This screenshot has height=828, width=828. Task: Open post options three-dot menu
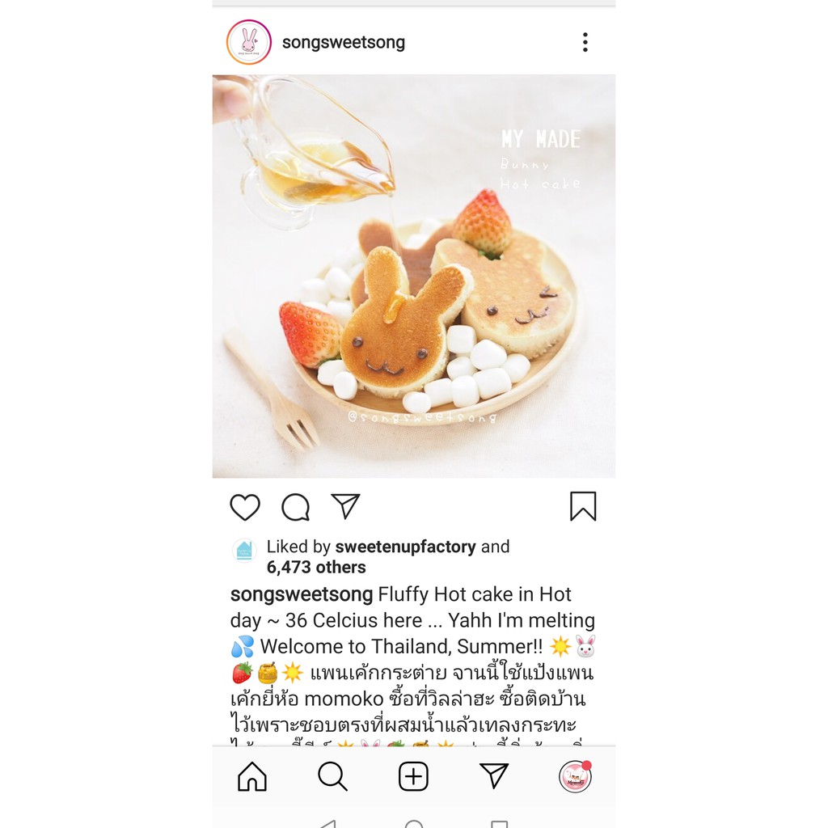click(585, 42)
